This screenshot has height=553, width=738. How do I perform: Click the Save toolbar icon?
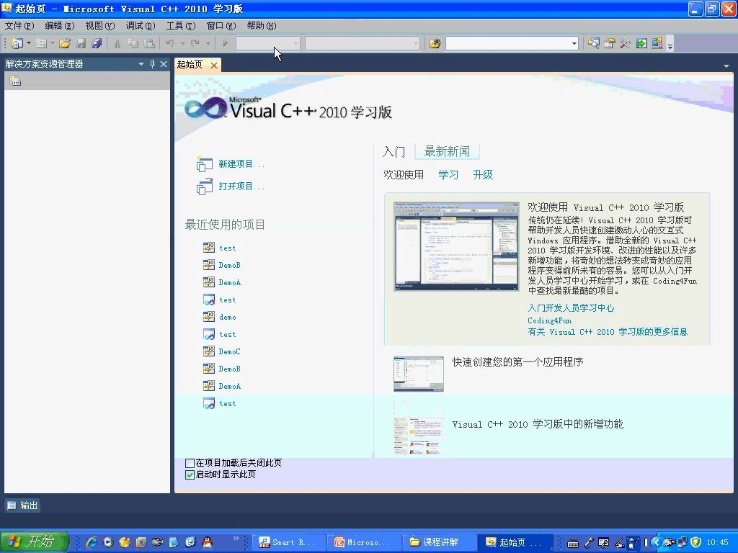pyautogui.click(x=81, y=43)
